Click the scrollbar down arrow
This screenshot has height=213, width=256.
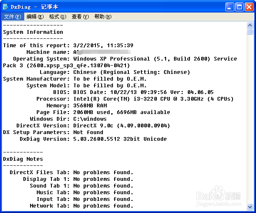(x=250, y=207)
